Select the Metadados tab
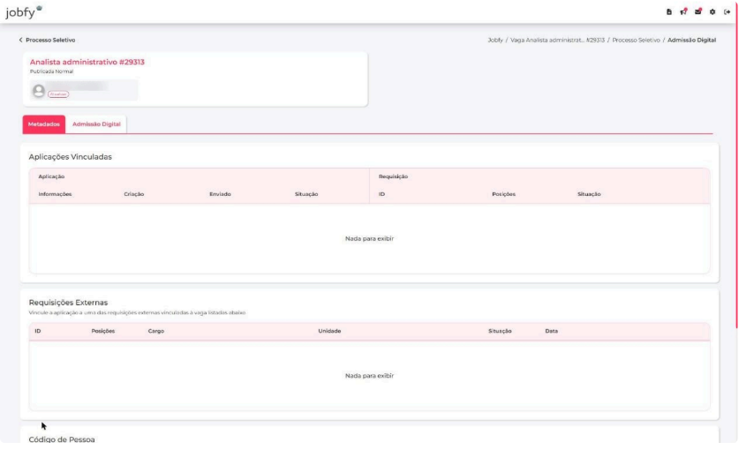The image size is (739, 450). click(44, 124)
